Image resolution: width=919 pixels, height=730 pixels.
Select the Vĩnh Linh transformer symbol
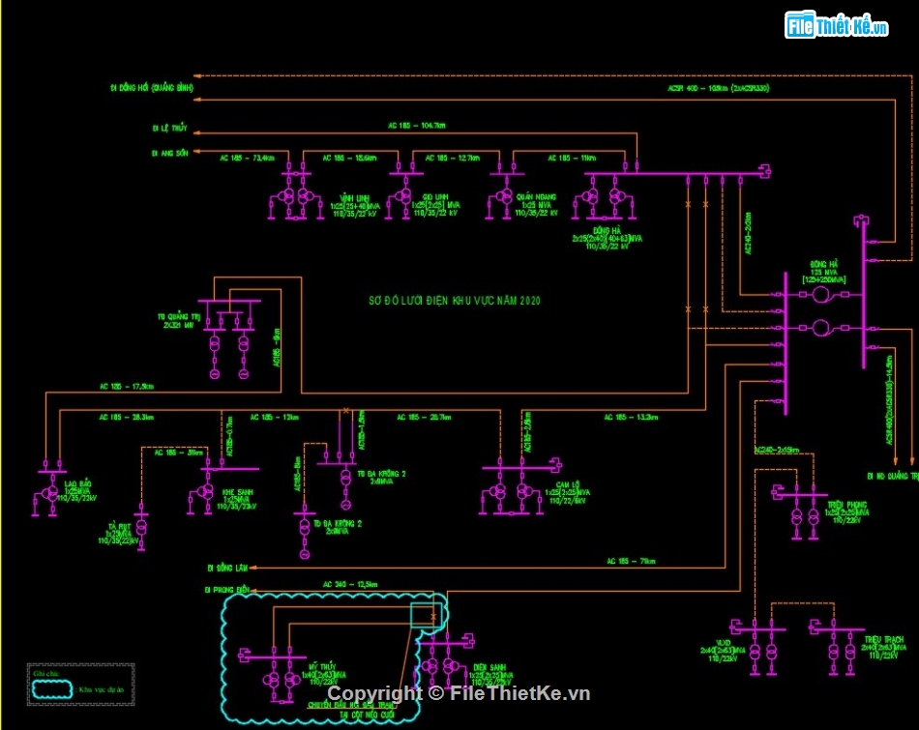coord(287,195)
